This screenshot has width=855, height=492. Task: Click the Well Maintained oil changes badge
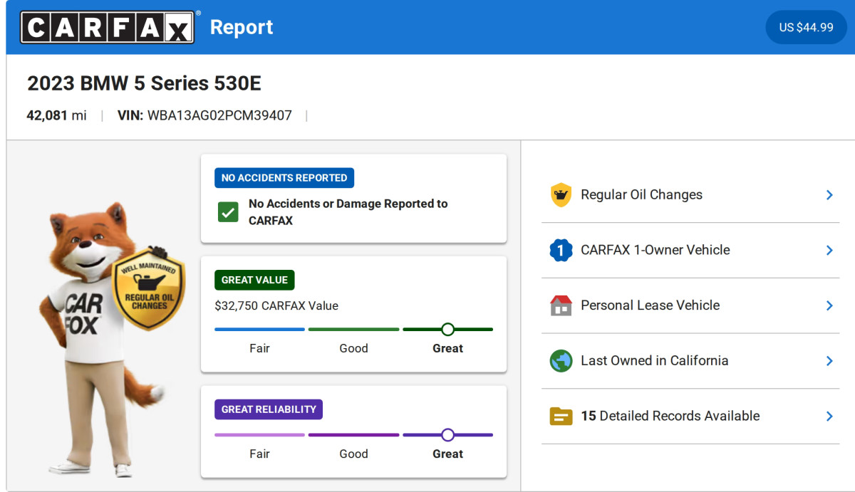point(149,289)
